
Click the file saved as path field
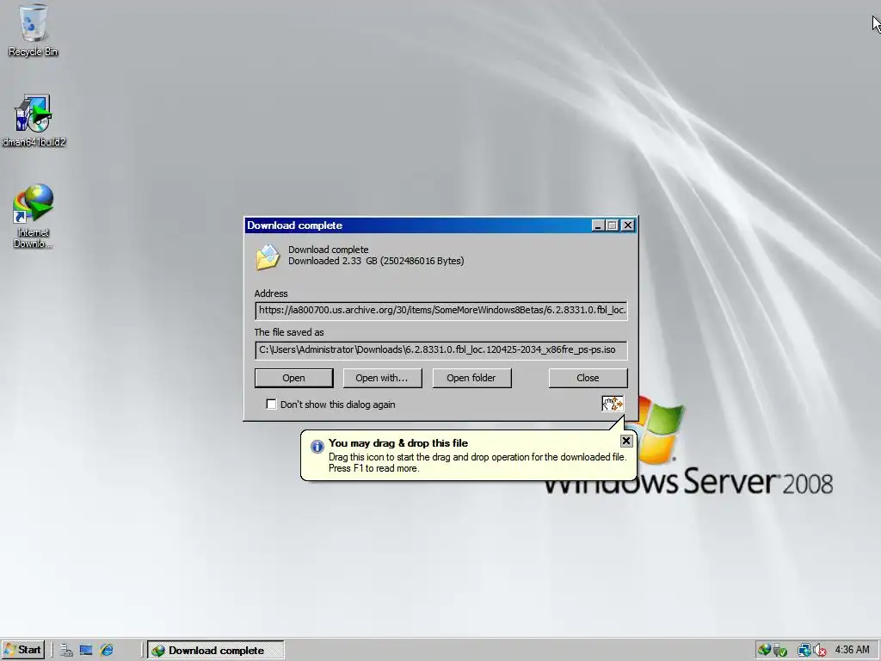pyautogui.click(x=441, y=349)
